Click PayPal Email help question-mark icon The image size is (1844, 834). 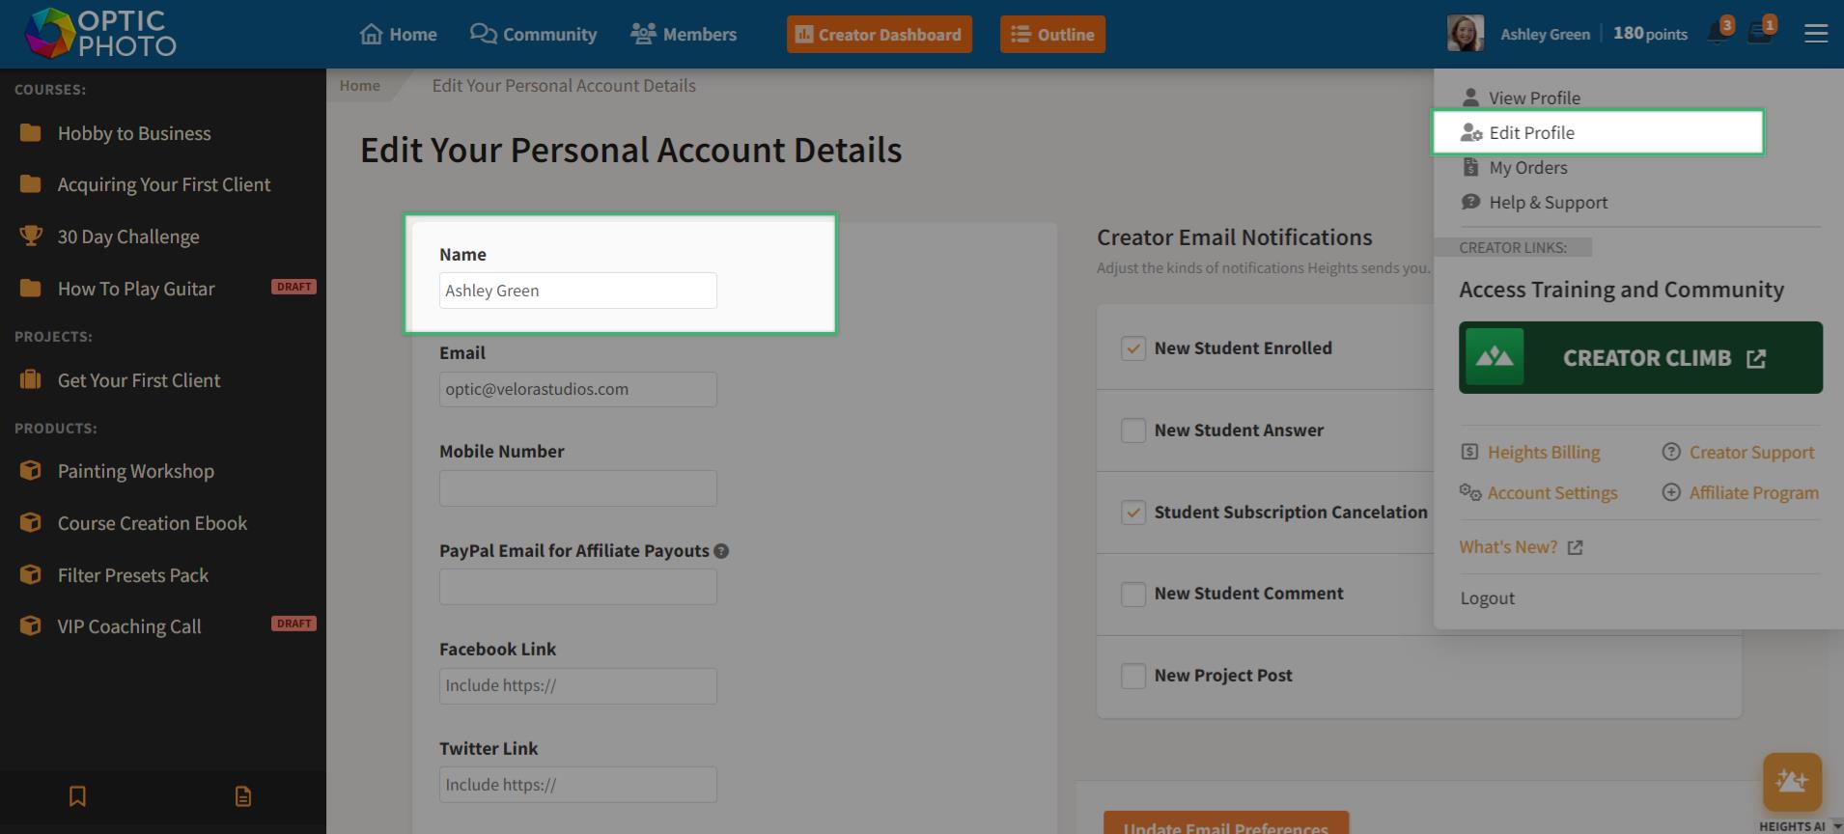point(721,551)
